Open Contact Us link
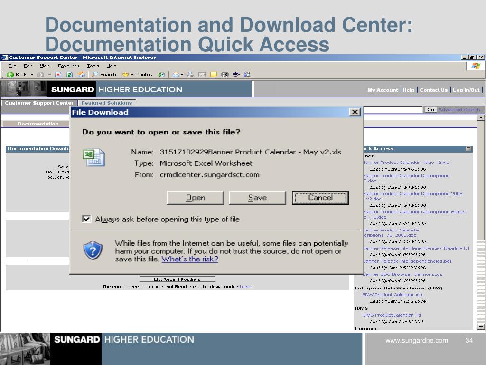Viewport: 486px width, 365px height. [434, 90]
